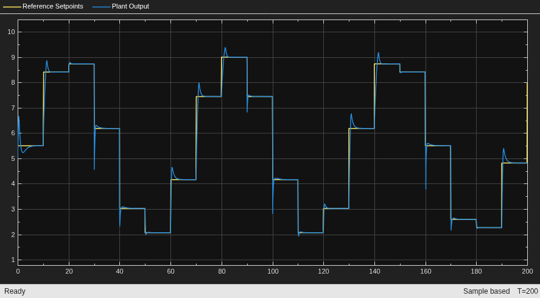
Task: Click the highest overshoot peak near time 80
Action: pyautogui.click(x=225, y=48)
